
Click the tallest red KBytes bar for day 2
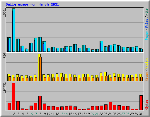point(13,97)
